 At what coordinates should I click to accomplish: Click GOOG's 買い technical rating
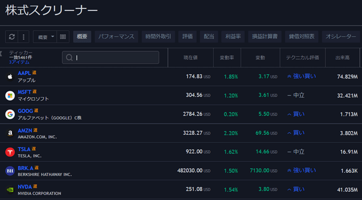(x=296, y=114)
